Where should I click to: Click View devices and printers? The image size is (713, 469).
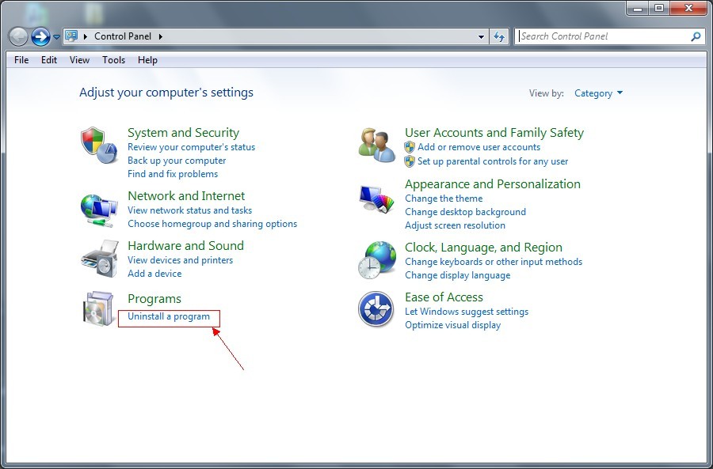click(x=181, y=260)
